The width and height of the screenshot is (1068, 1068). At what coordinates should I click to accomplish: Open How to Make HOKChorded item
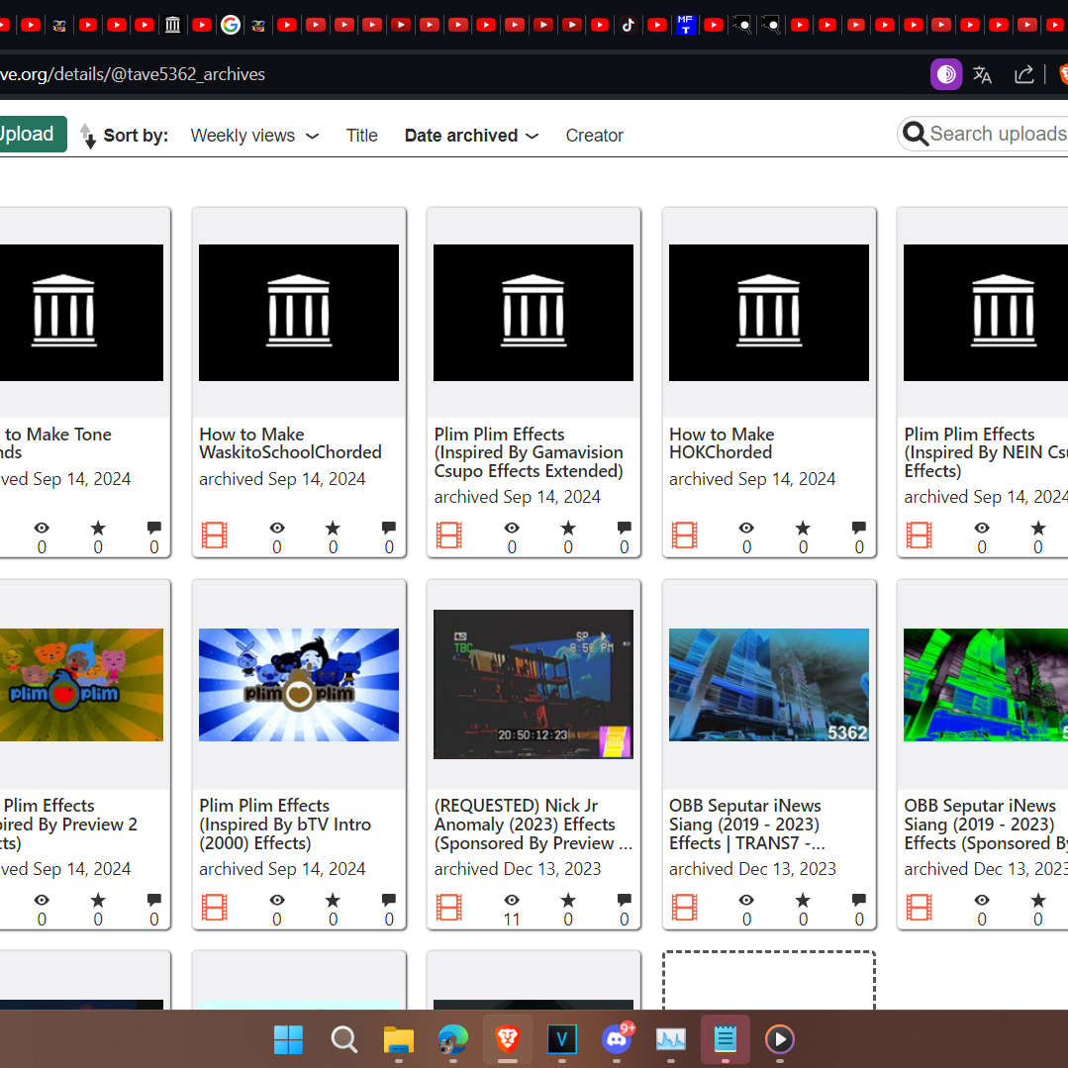(x=722, y=443)
